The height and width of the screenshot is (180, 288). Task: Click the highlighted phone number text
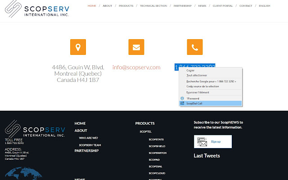pyautogui.click(x=195, y=66)
